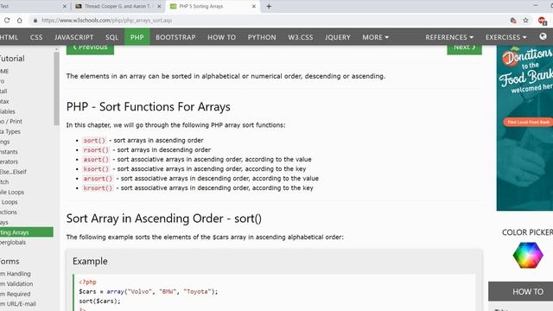Open the JQUERY tutorial in the navbar

(x=338, y=37)
